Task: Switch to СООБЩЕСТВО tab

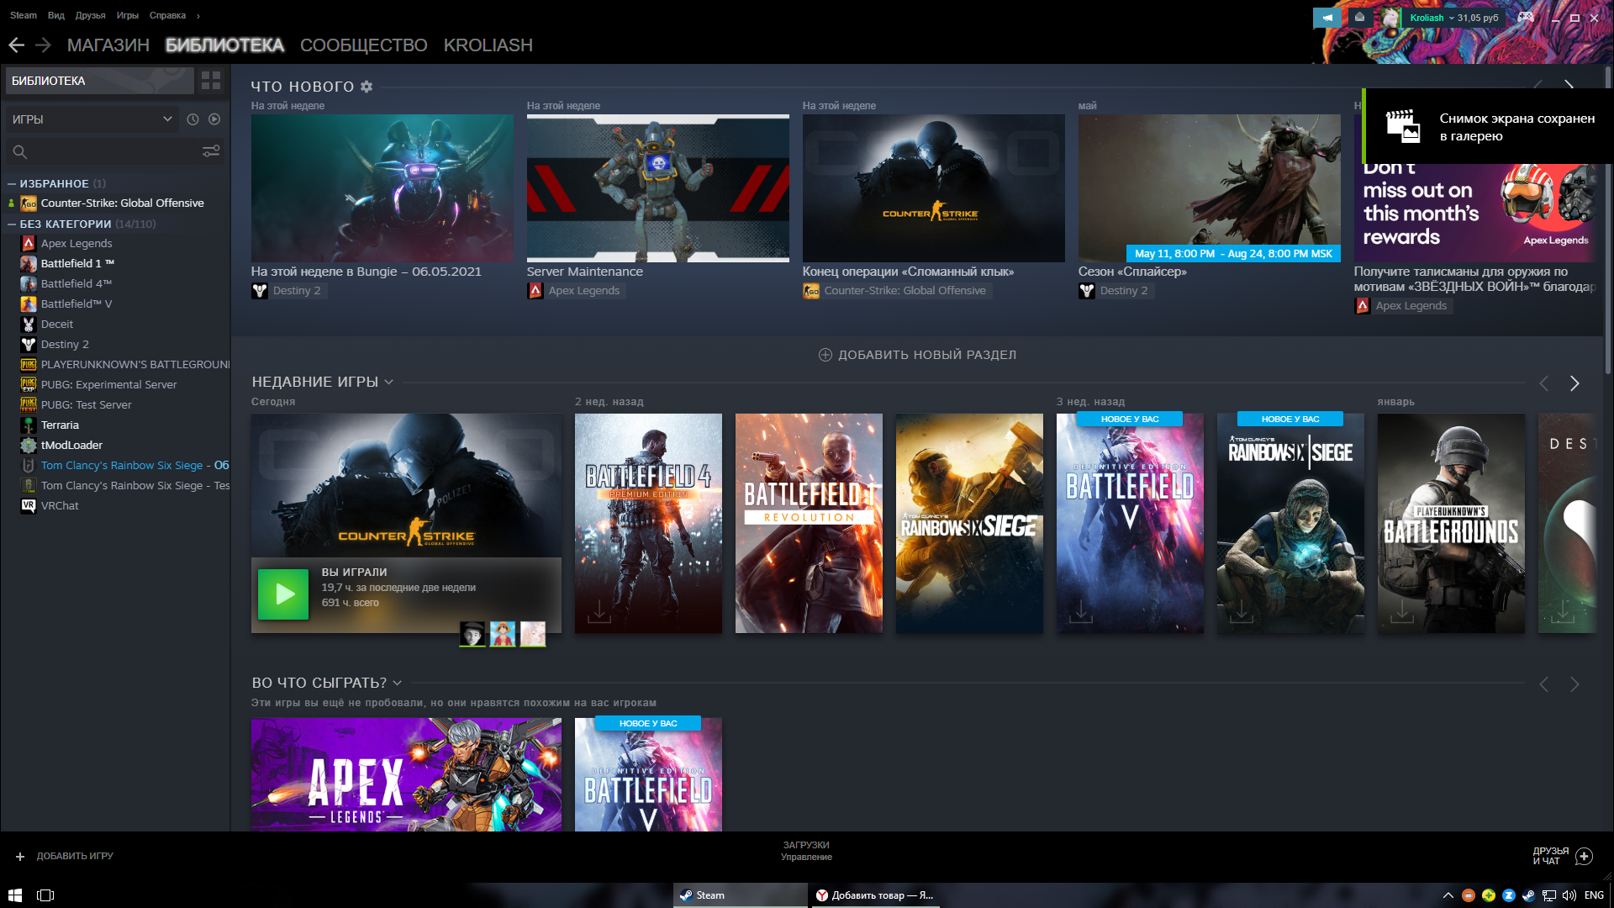Action: click(363, 45)
